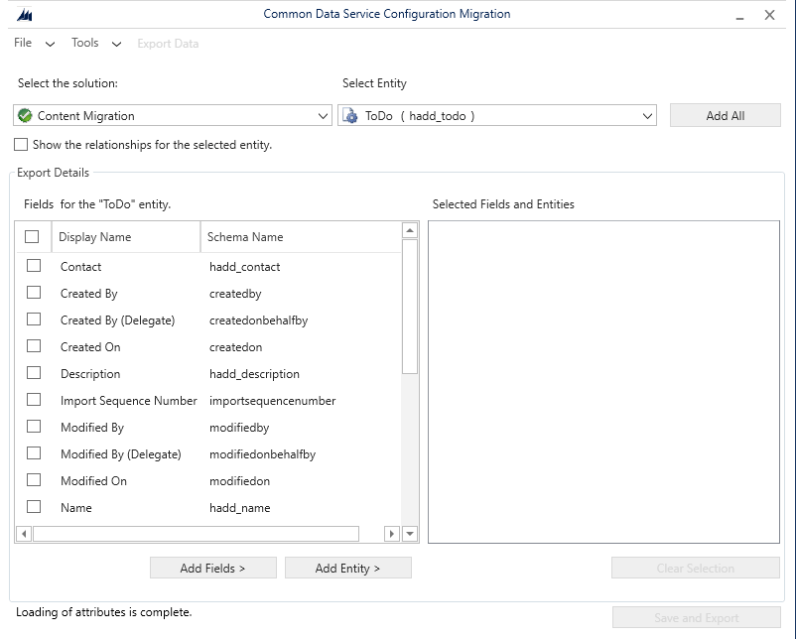
Task: Click the scroll up arrow in fields list
Action: [410, 231]
